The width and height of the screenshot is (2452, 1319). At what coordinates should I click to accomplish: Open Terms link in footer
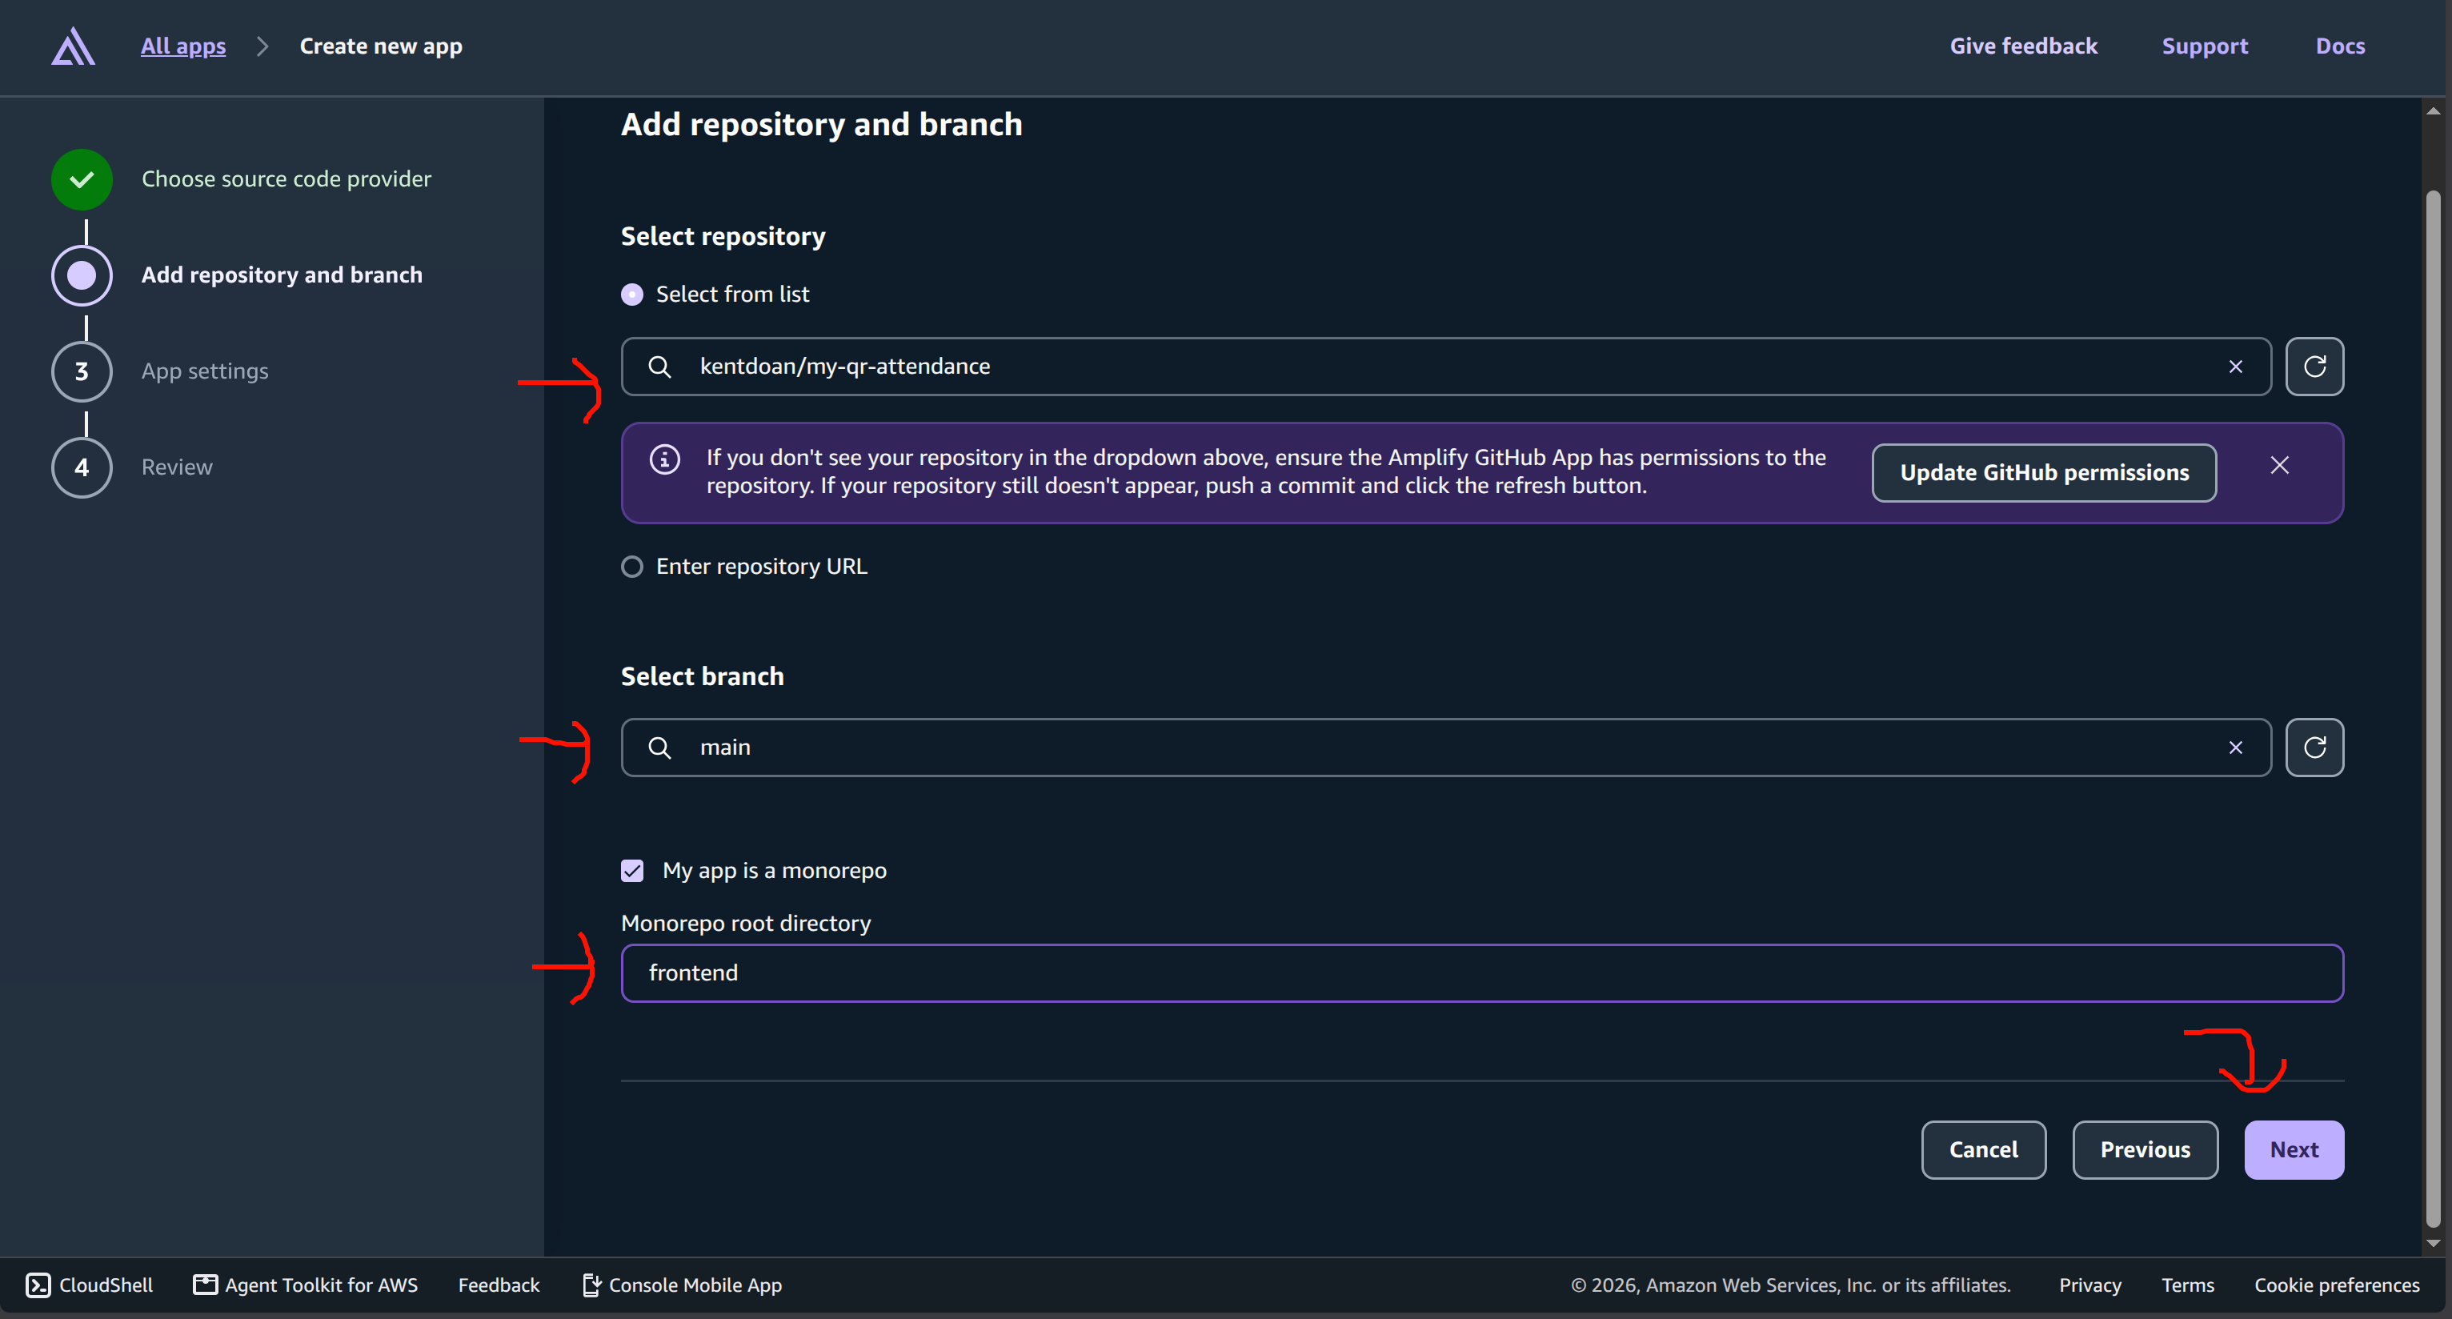[2187, 1285]
